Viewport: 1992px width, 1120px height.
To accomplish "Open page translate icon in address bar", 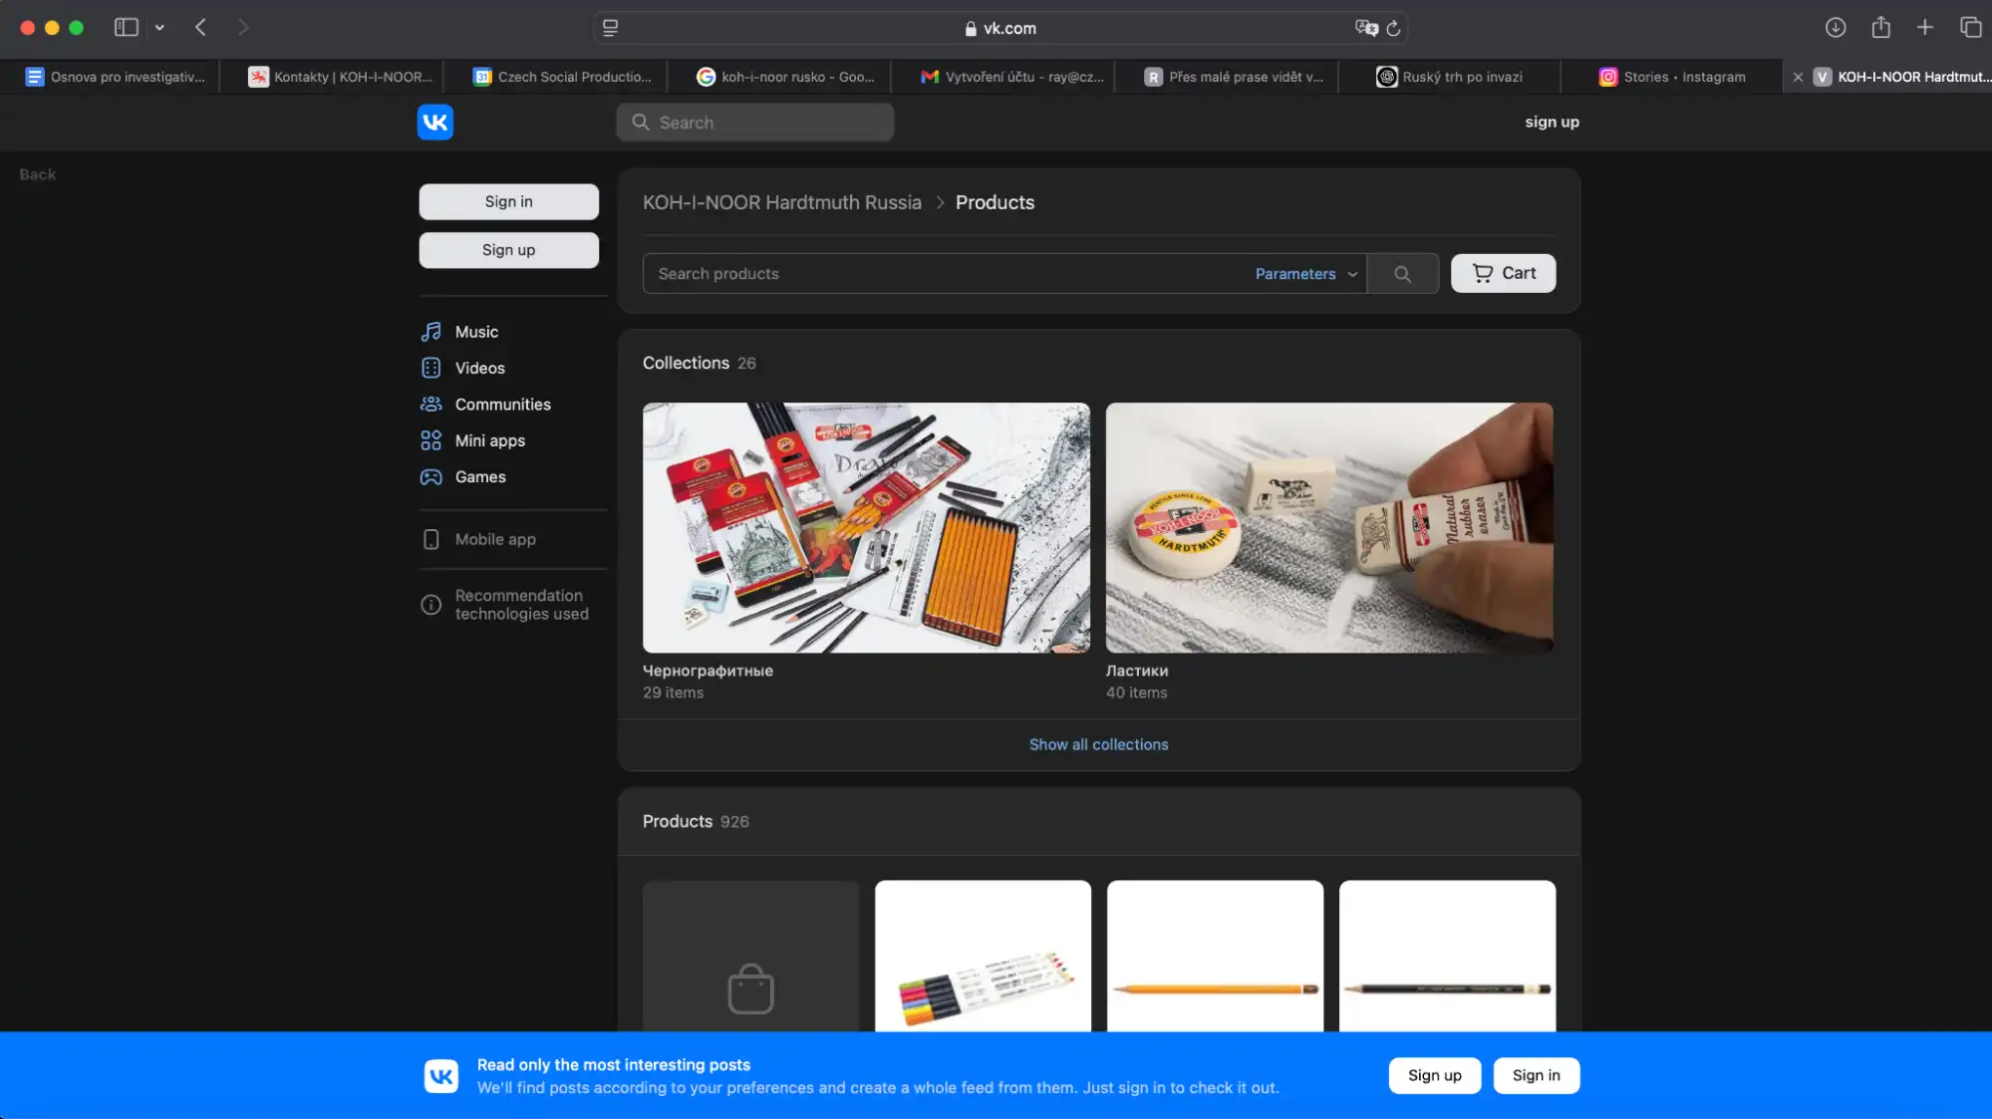I will pos(1366,28).
